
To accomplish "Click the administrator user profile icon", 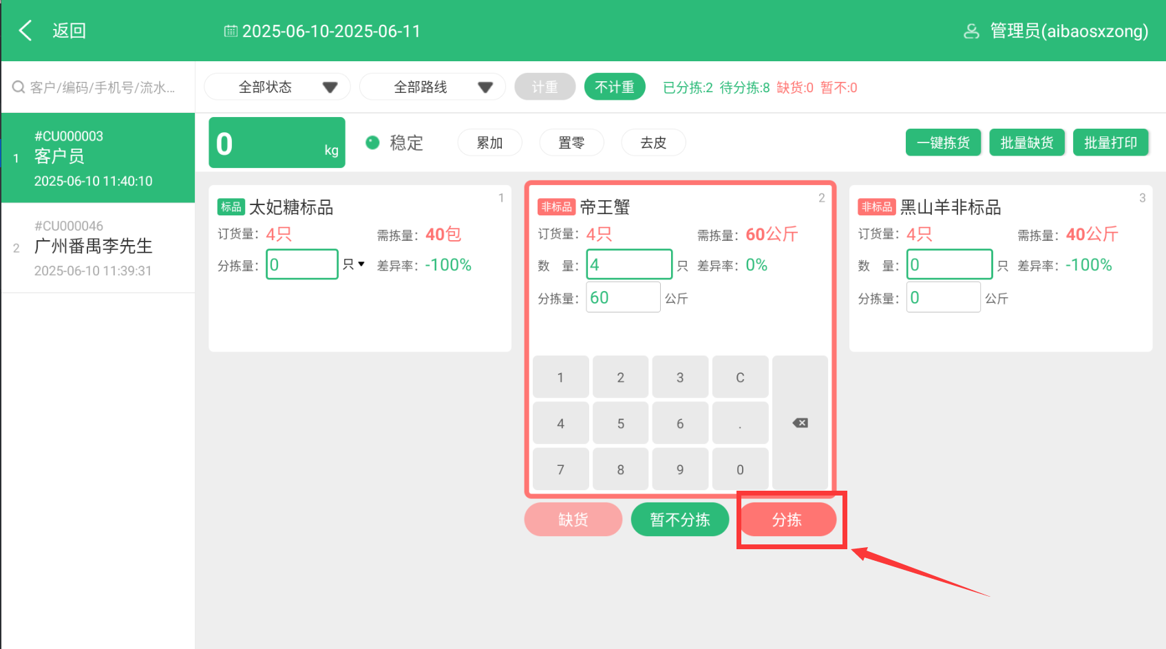I will pyautogui.click(x=971, y=31).
